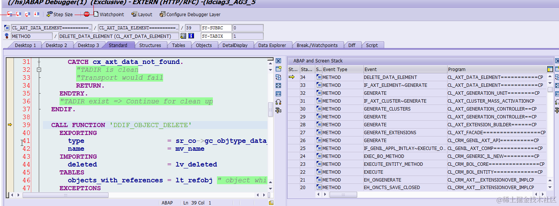Select stack row EH_ONGENERATE

point(417,180)
